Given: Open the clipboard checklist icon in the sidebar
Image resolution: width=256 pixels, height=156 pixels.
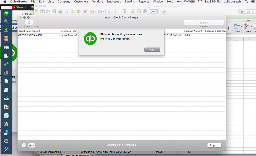Looking at the screenshot, I should coord(6,56).
